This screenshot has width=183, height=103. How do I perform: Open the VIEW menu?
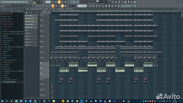tap(15, 2)
